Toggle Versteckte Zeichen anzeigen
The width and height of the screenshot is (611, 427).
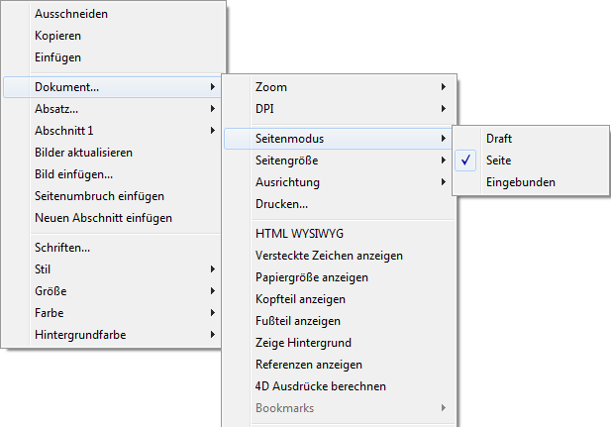point(329,256)
